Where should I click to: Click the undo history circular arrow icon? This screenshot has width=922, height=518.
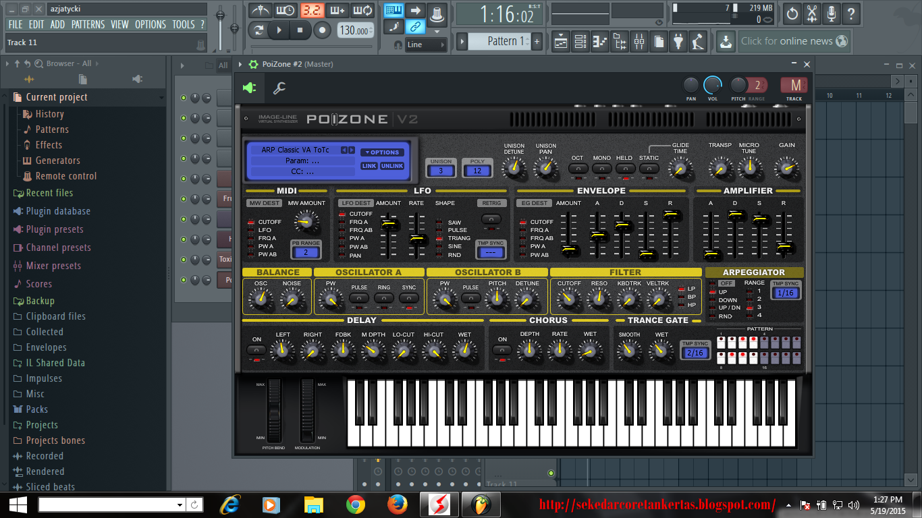pyautogui.click(x=792, y=13)
